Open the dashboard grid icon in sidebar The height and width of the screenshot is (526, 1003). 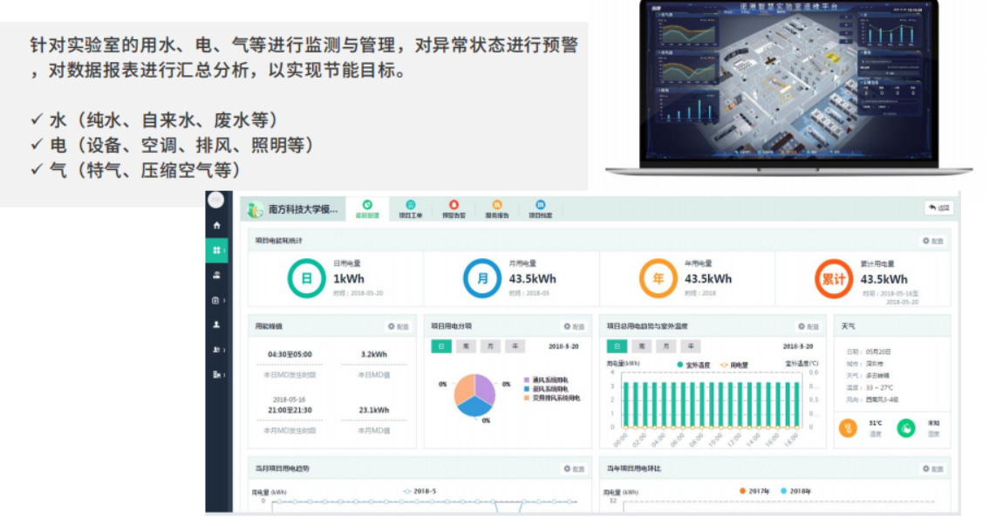point(217,250)
